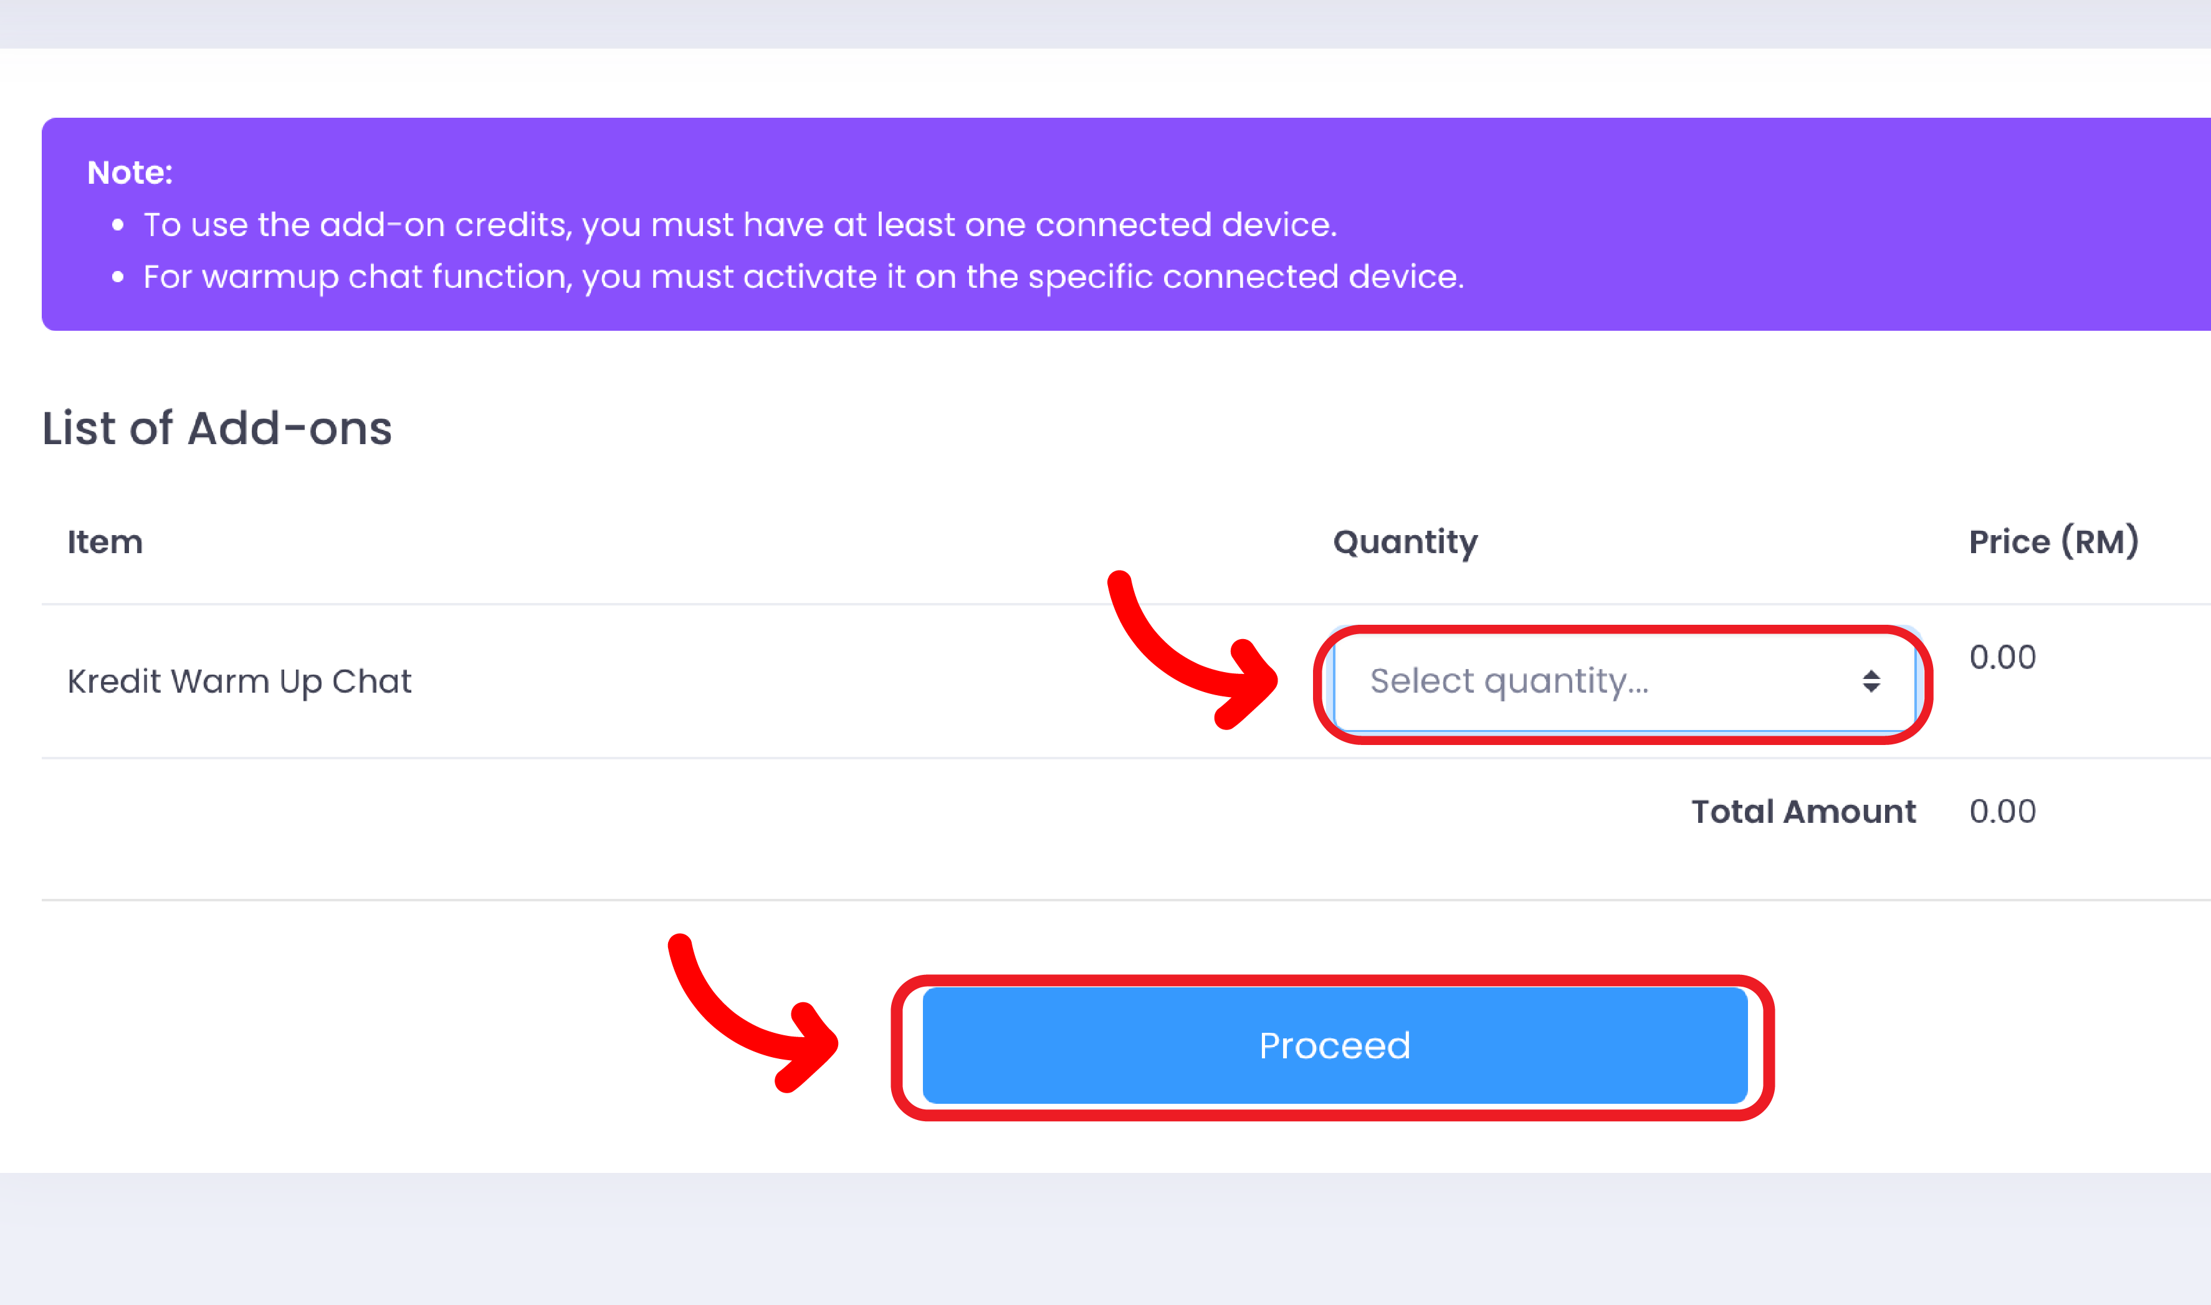Click the Total Amount label
Image resolution: width=2211 pixels, height=1305 pixels.
coord(1803,811)
